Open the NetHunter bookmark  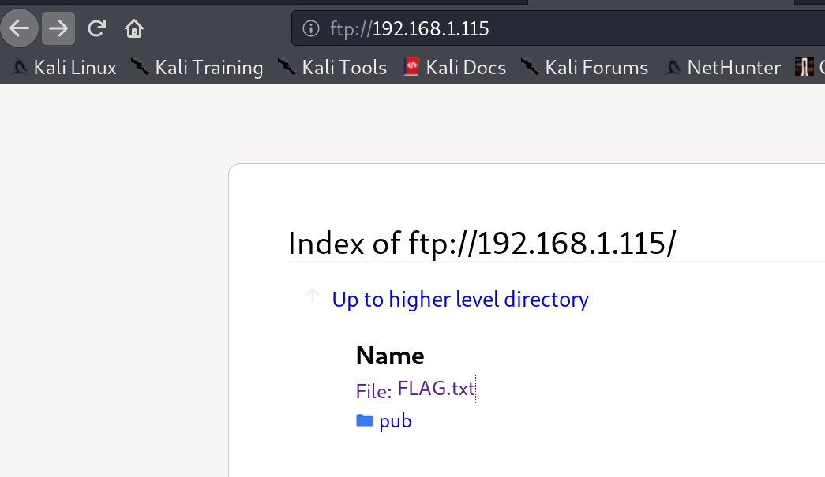[723, 68]
